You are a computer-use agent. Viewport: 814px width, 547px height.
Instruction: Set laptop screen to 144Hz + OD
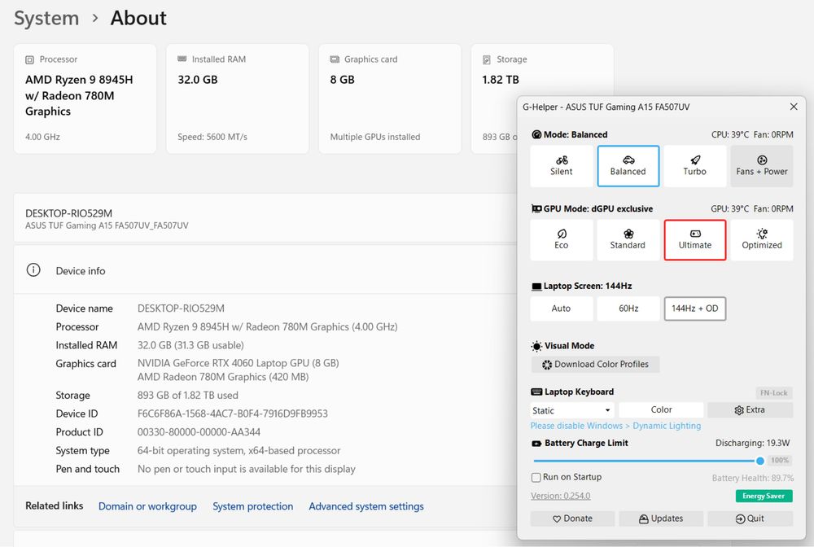[x=694, y=309]
